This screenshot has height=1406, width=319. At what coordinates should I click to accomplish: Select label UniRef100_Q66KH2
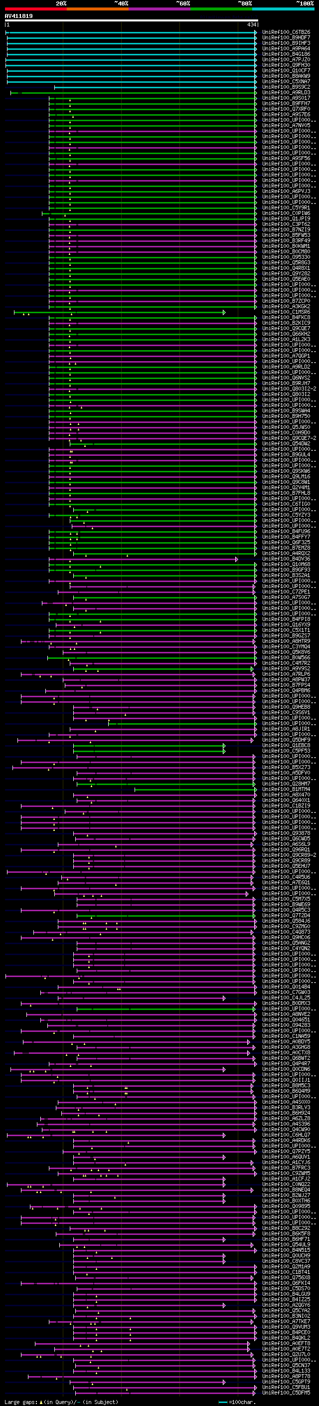click(x=286, y=334)
